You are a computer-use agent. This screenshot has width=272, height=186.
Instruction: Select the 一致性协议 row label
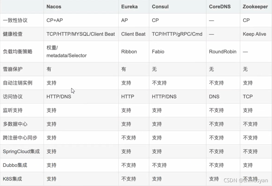coord(15,20)
